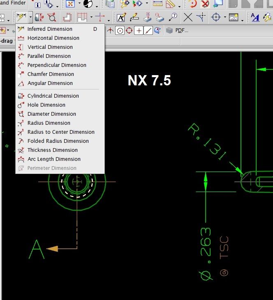The height and width of the screenshot is (300, 273).
Task: Open dropdown beside ordinate dimension icon
Action: click(109, 20)
